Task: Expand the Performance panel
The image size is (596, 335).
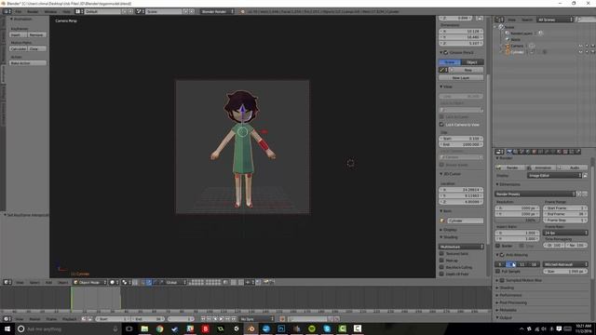Action: point(510,295)
